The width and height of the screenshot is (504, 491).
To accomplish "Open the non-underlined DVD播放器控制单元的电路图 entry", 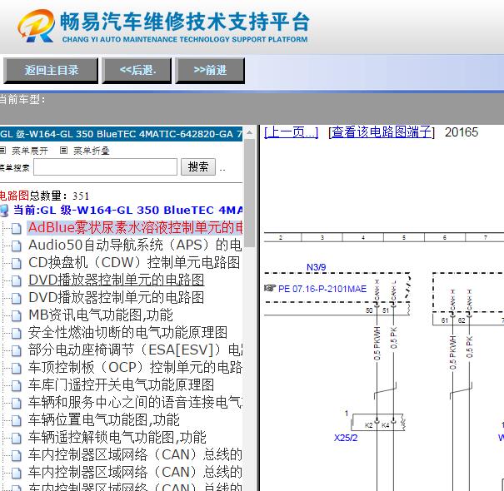I will pos(117,297).
